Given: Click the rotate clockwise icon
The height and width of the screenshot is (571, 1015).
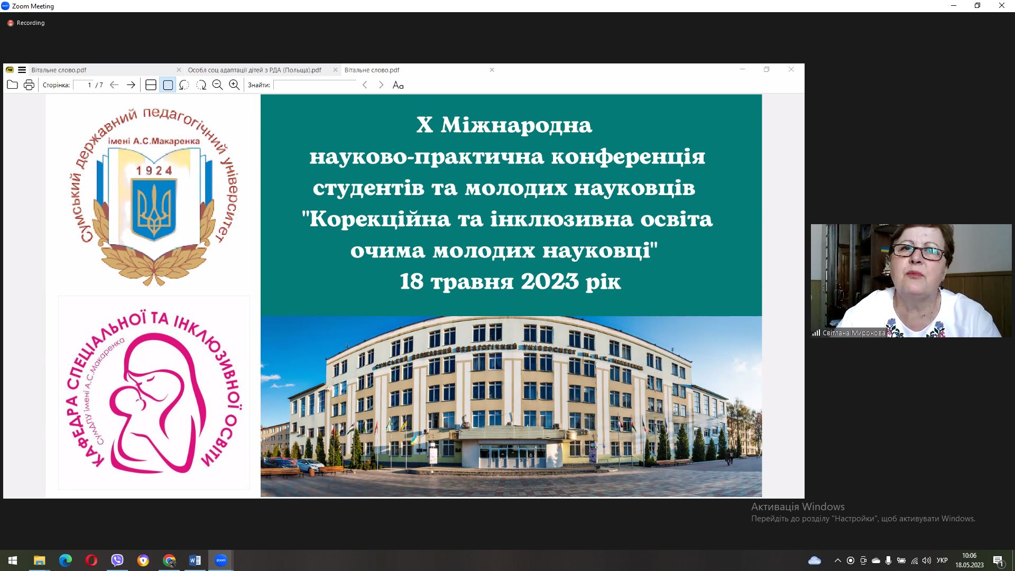Looking at the screenshot, I should point(201,85).
